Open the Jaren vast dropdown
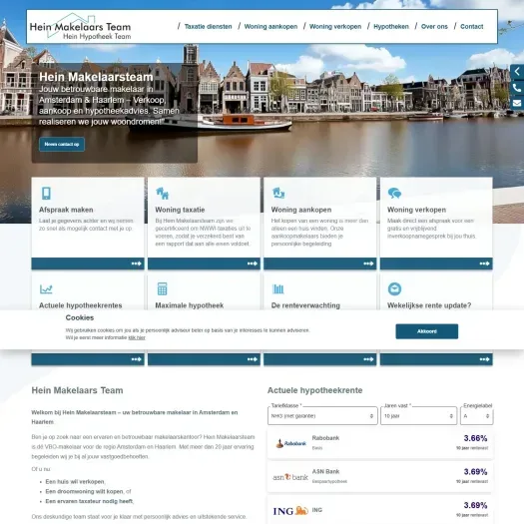The width and height of the screenshot is (524, 524). (418, 416)
